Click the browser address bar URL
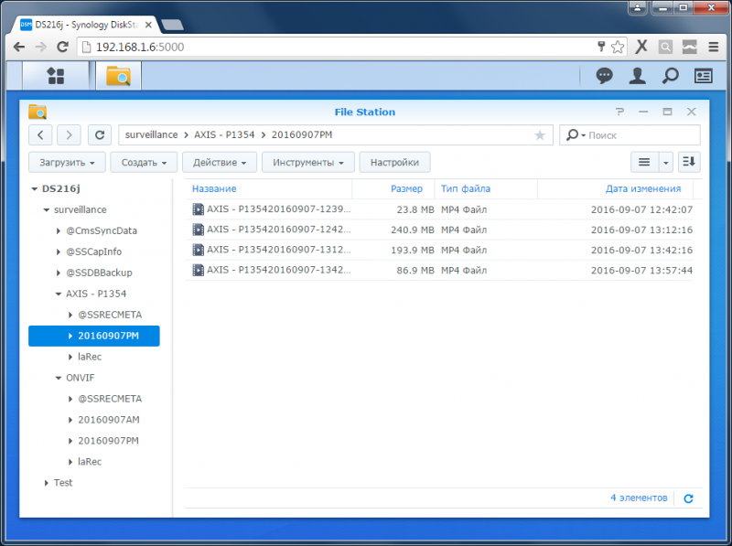This screenshot has width=732, height=546. click(x=140, y=47)
